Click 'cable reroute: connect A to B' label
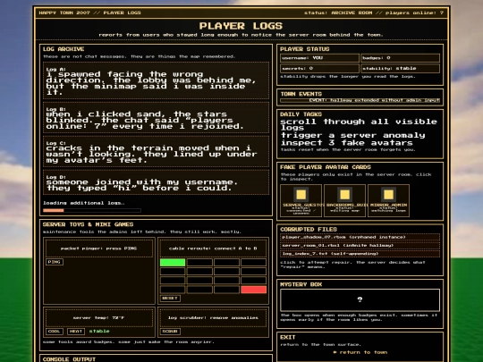 click(213, 248)
